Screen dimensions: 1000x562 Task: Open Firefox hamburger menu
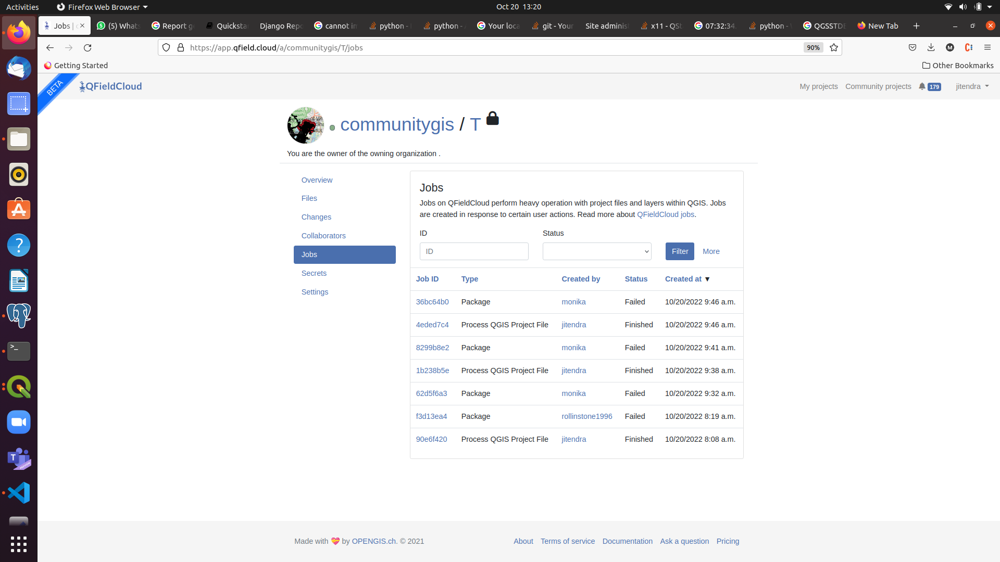[987, 47]
